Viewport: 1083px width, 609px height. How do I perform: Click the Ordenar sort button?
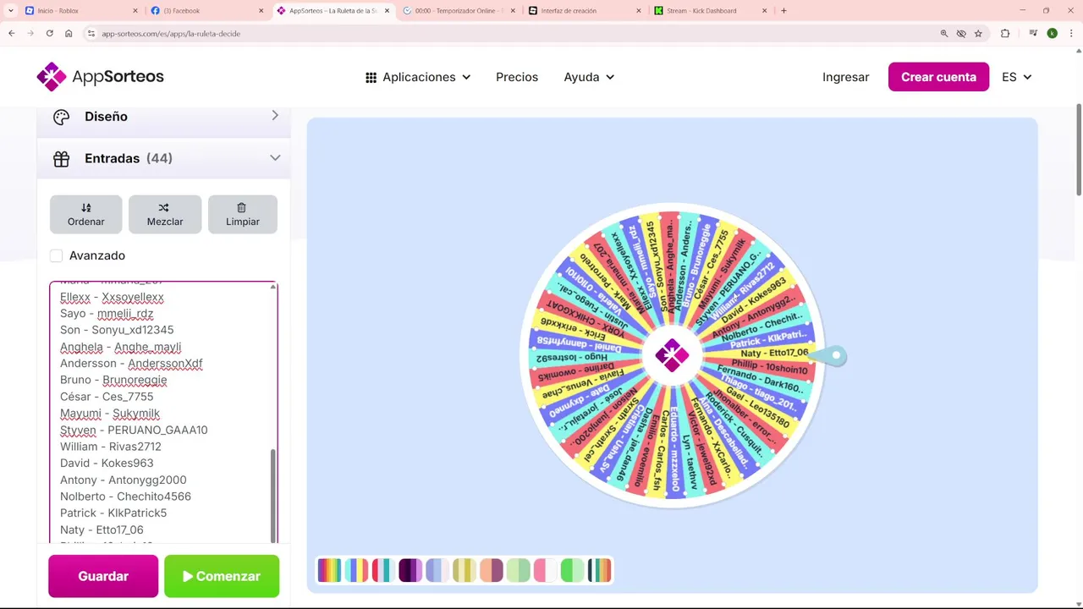(x=86, y=214)
